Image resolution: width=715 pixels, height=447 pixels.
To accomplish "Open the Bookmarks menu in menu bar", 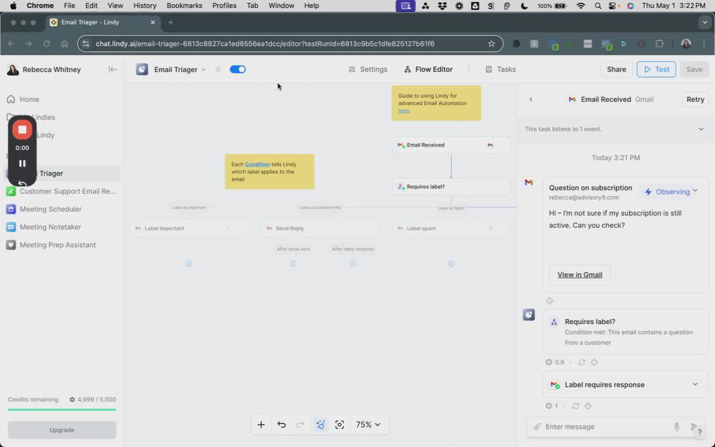I will coord(184,6).
